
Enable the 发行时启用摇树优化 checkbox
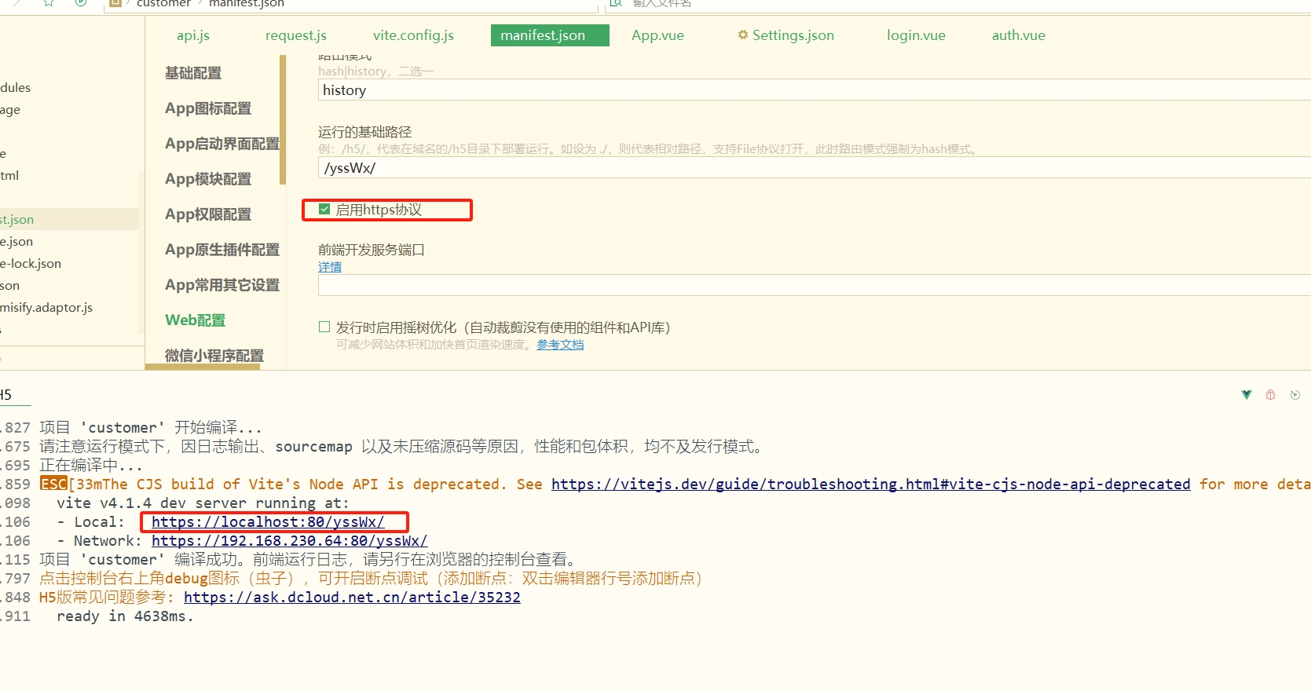coord(324,327)
